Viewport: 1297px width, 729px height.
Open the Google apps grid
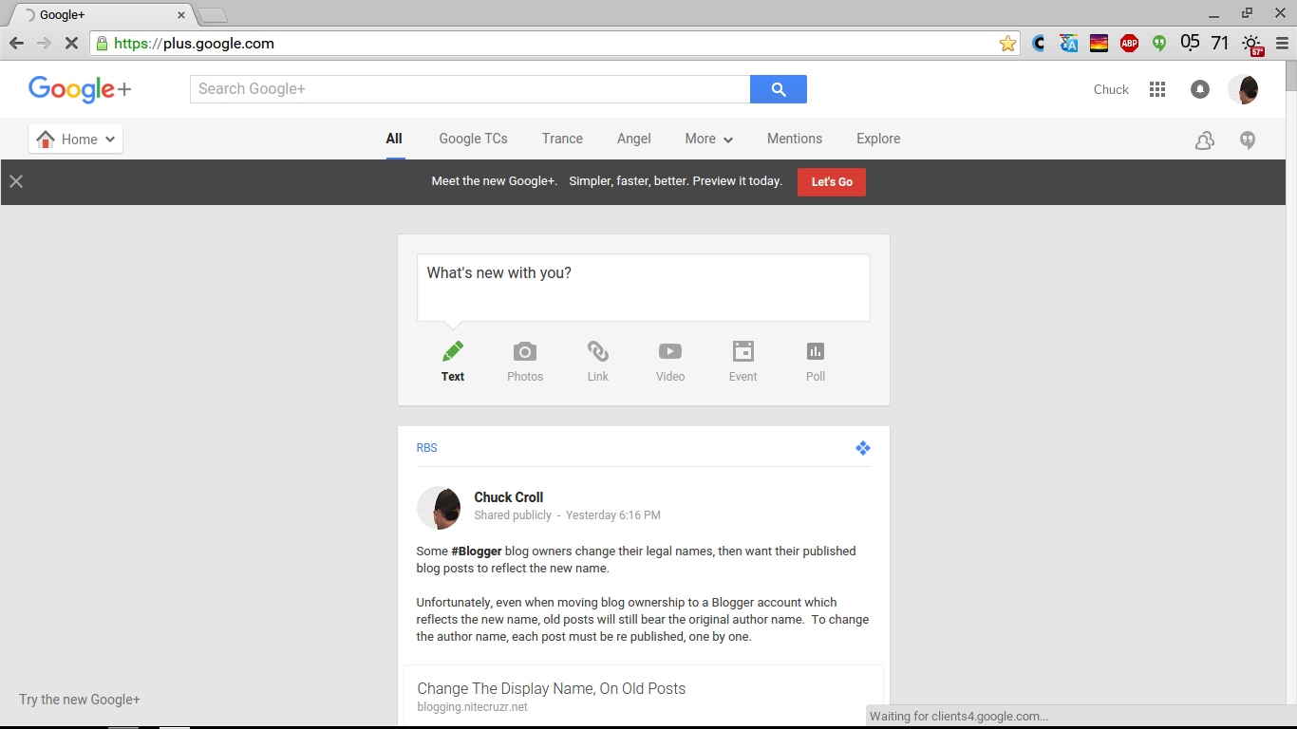(x=1156, y=89)
